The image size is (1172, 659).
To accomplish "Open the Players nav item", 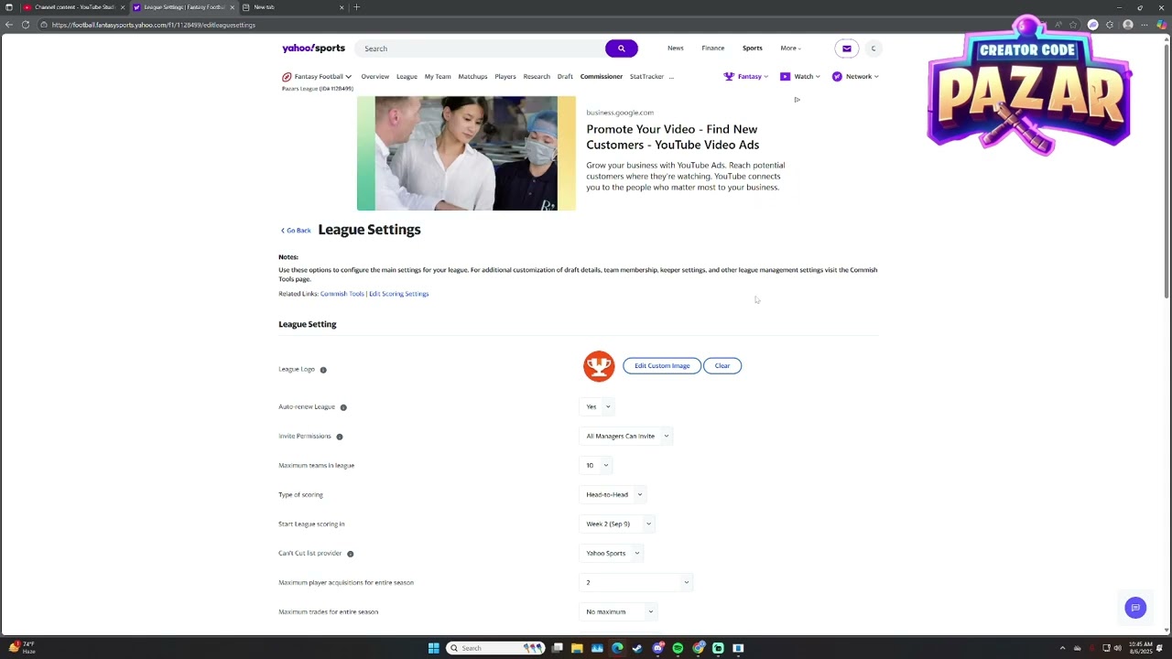I will click(505, 77).
